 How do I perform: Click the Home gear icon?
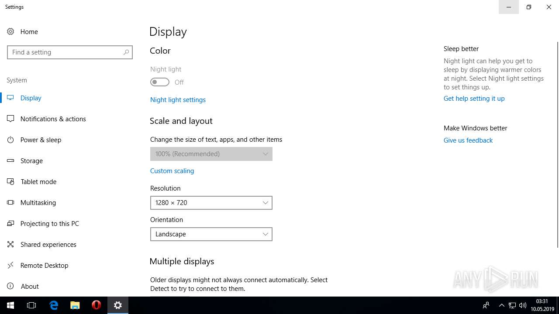click(x=10, y=31)
